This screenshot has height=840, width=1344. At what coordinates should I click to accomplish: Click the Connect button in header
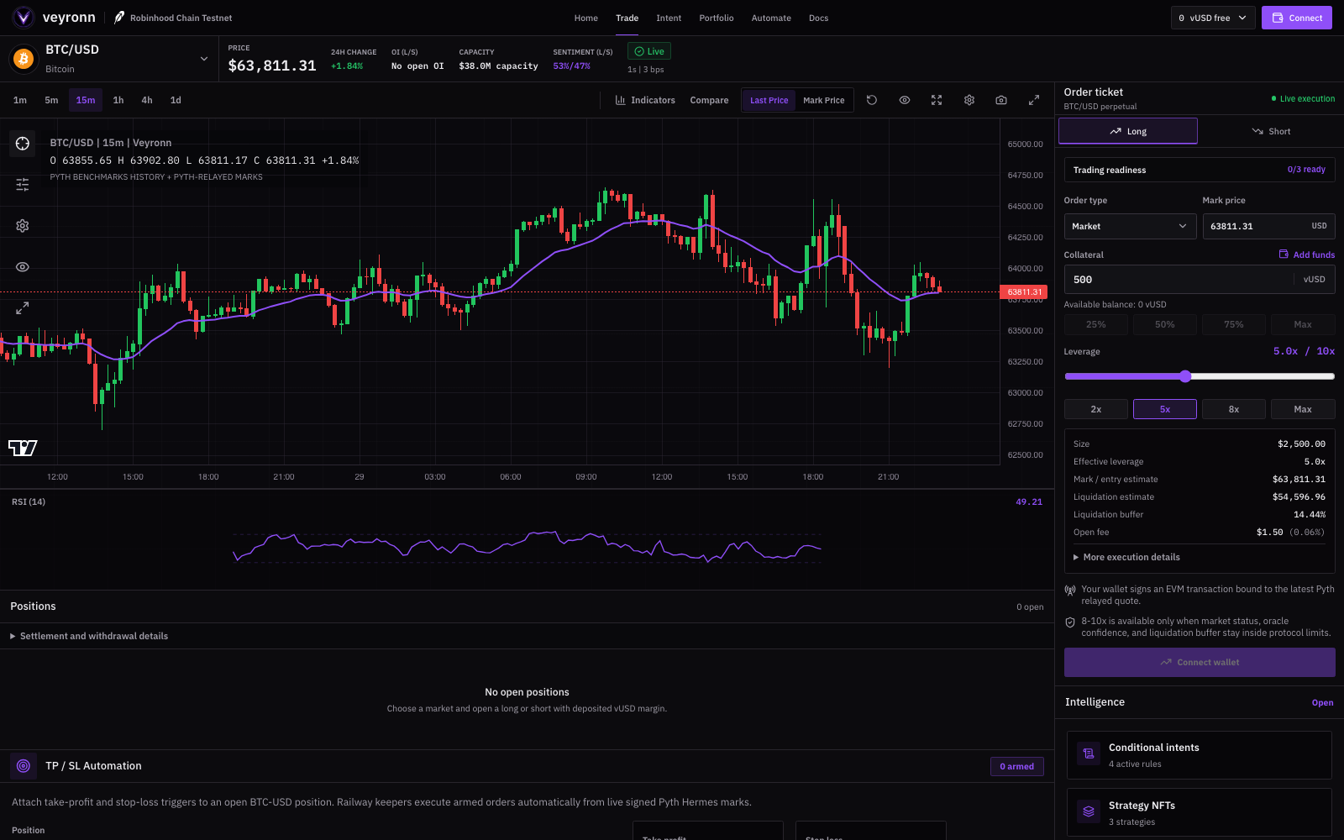click(1297, 18)
